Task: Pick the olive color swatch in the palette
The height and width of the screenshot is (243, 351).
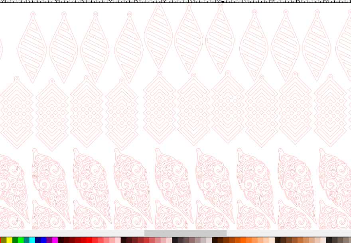Action: tap(3, 240)
